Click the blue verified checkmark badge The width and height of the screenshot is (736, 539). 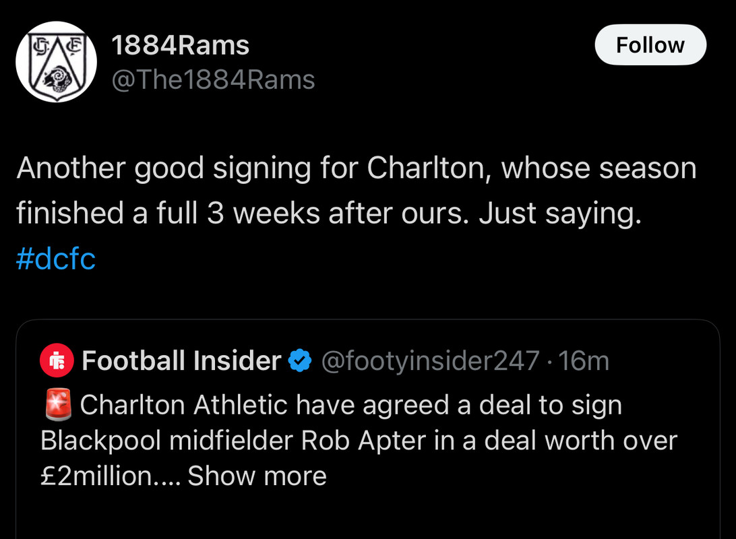pos(300,360)
